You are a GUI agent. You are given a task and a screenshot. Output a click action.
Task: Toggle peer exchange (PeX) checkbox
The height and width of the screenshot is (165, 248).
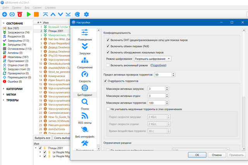click(108, 46)
